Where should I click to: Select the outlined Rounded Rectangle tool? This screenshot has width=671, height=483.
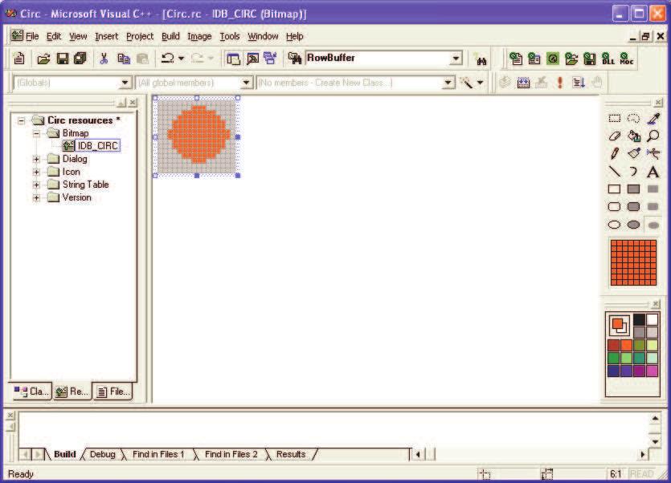pos(615,207)
